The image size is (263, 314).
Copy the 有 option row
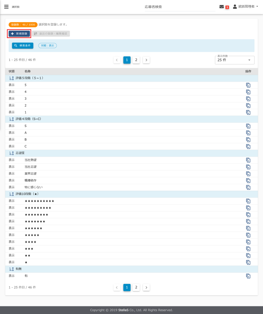click(x=248, y=276)
